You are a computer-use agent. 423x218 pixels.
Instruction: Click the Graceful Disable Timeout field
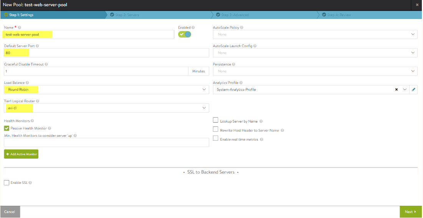(x=96, y=71)
